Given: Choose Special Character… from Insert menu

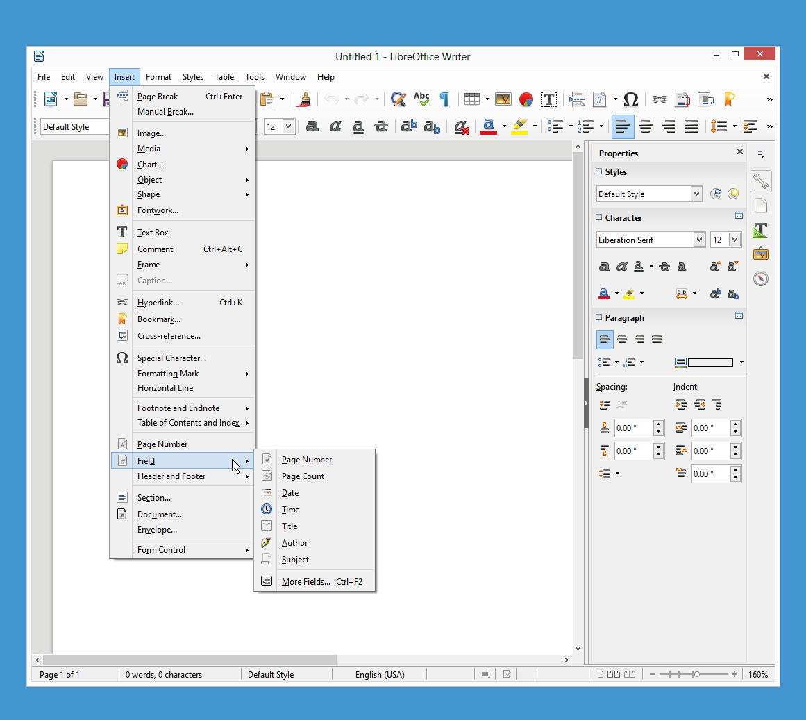Looking at the screenshot, I should point(183,358).
